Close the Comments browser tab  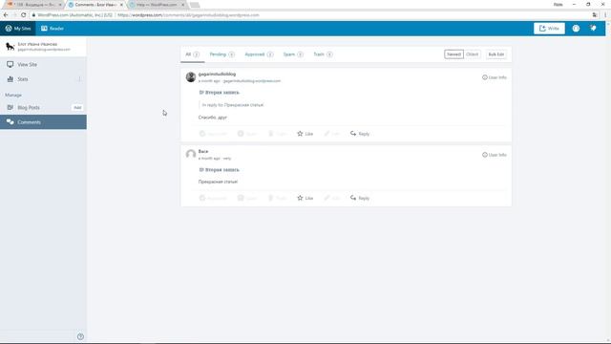click(x=121, y=5)
